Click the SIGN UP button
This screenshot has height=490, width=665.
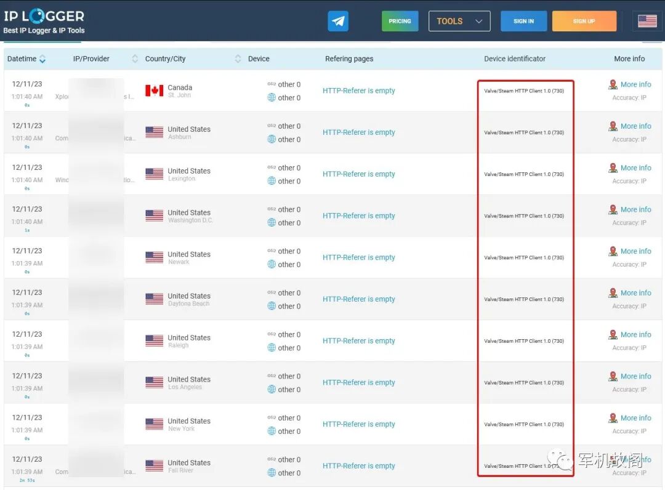point(584,21)
